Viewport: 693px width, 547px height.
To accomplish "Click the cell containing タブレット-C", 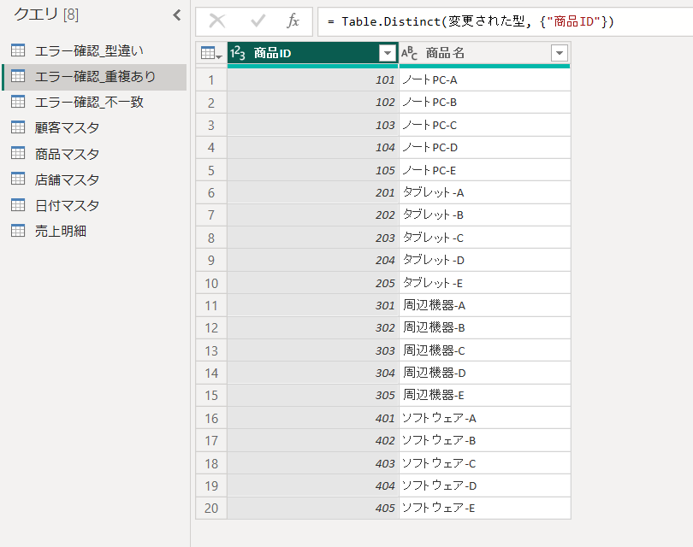I will tap(485, 238).
